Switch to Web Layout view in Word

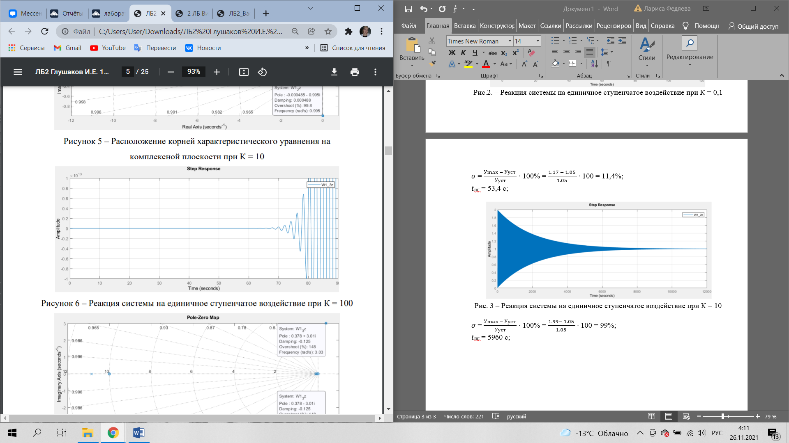coord(686,416)
